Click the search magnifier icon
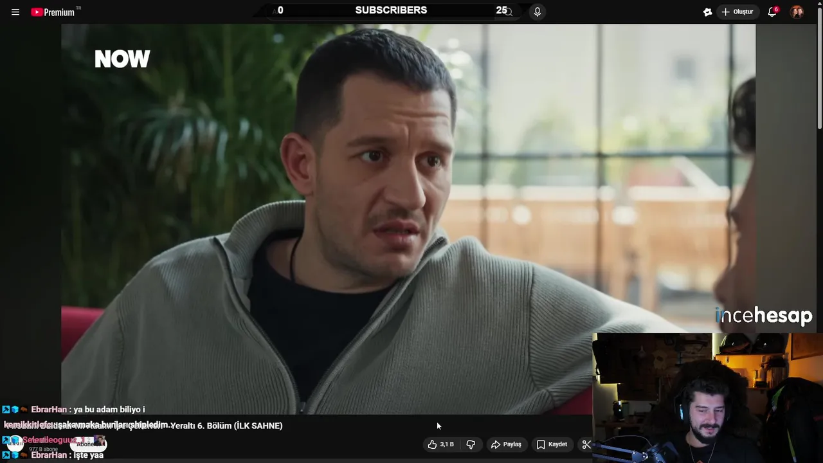Viewport: 823px width, 463px height. tap(509, 12)
